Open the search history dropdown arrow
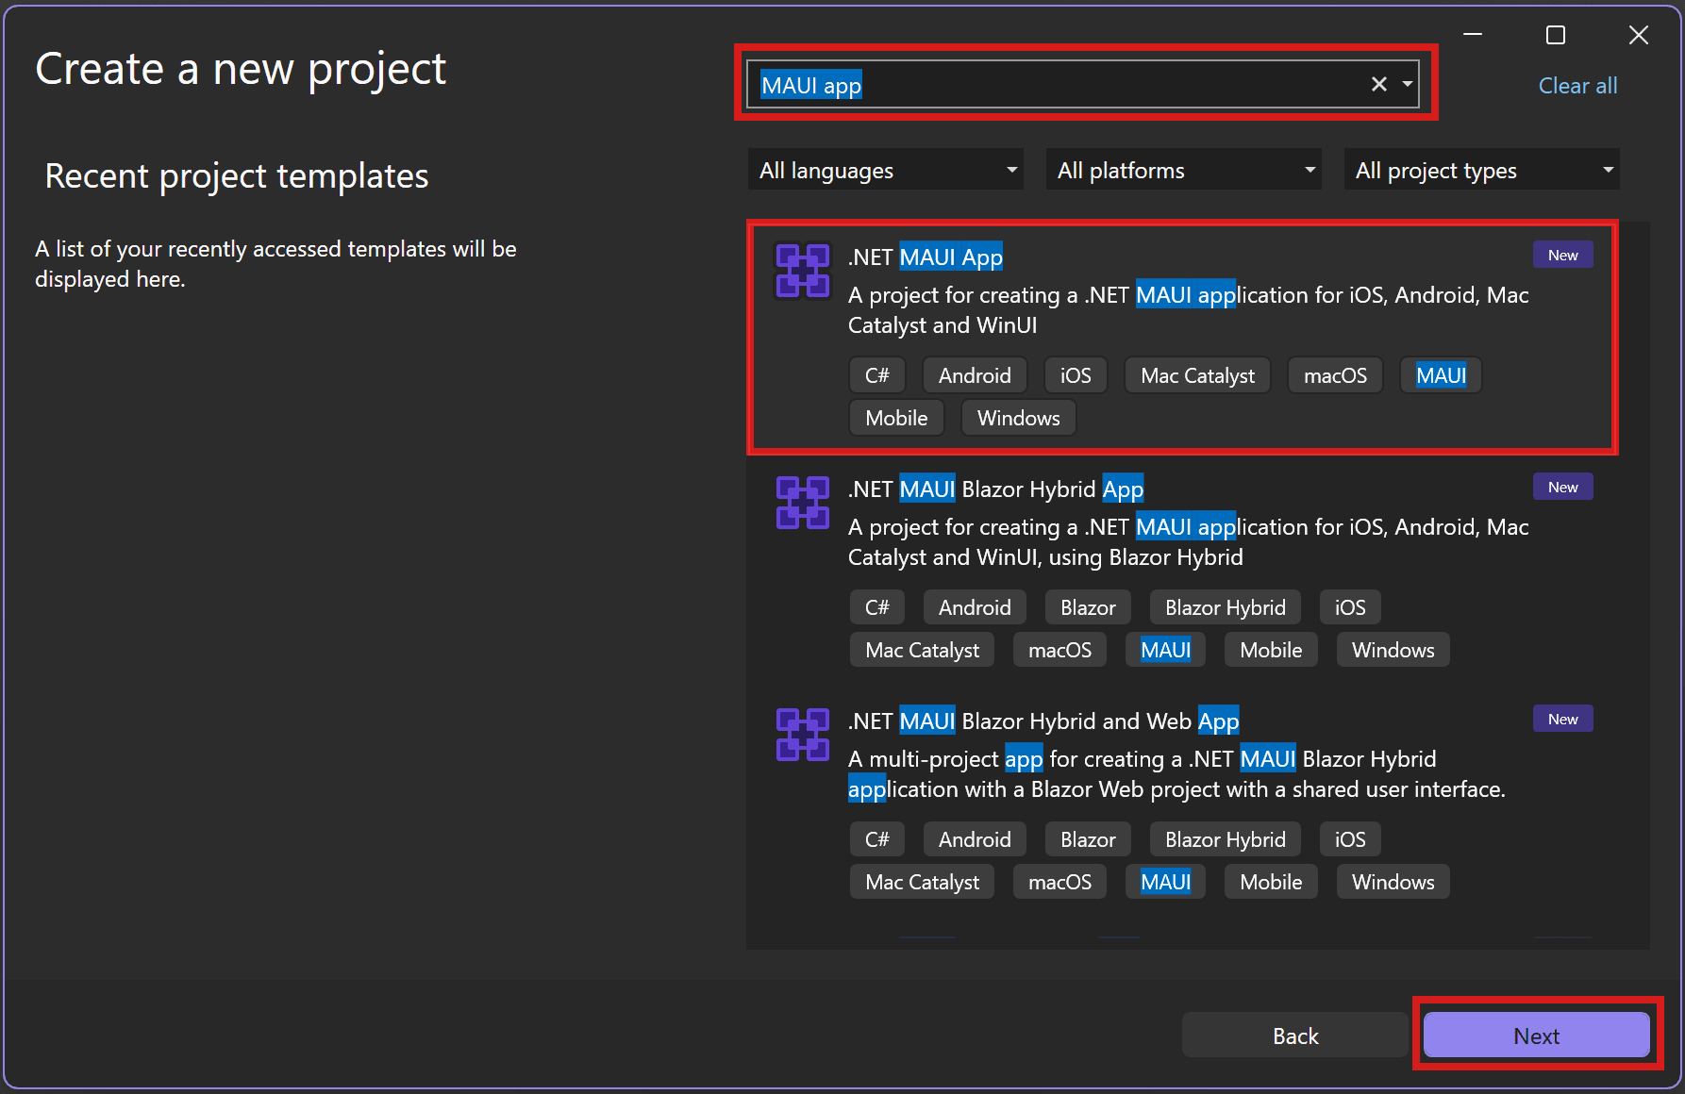This screenshot has height=1094, width=1685. [1407, 85]
